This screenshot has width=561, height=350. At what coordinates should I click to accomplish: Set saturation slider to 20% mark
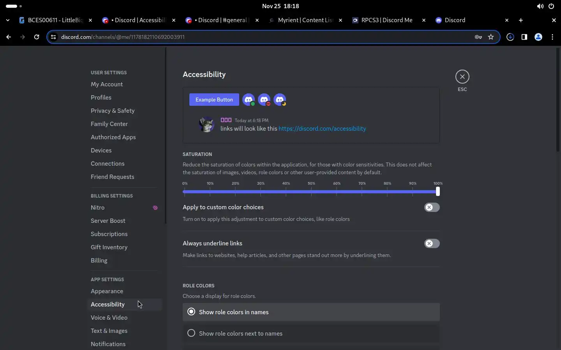[235, 191]
